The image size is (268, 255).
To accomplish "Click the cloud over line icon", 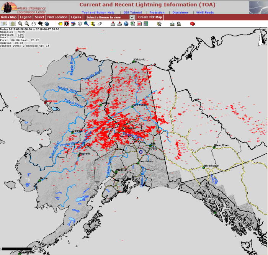I will point(179,24).
